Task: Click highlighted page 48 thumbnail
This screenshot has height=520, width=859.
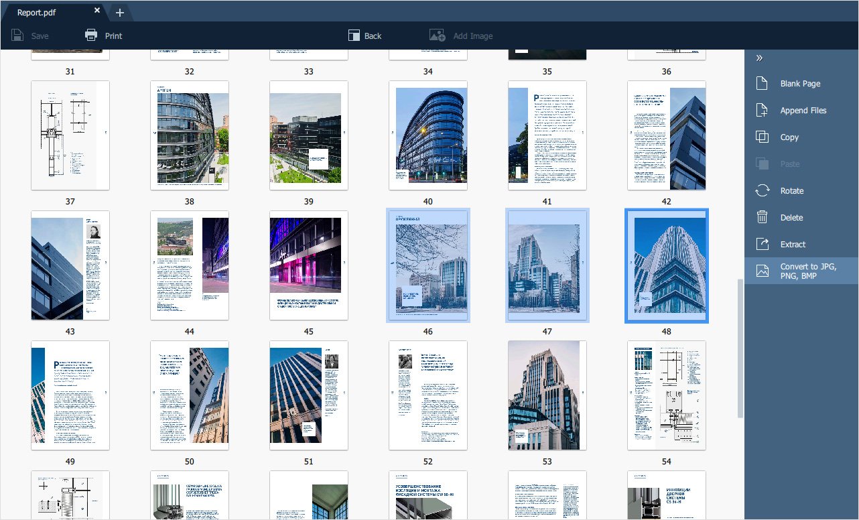Action: pyautogui.click(x=667, y=265)
